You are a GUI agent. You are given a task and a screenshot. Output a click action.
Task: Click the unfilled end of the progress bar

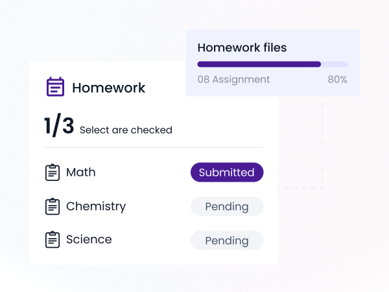335,64
